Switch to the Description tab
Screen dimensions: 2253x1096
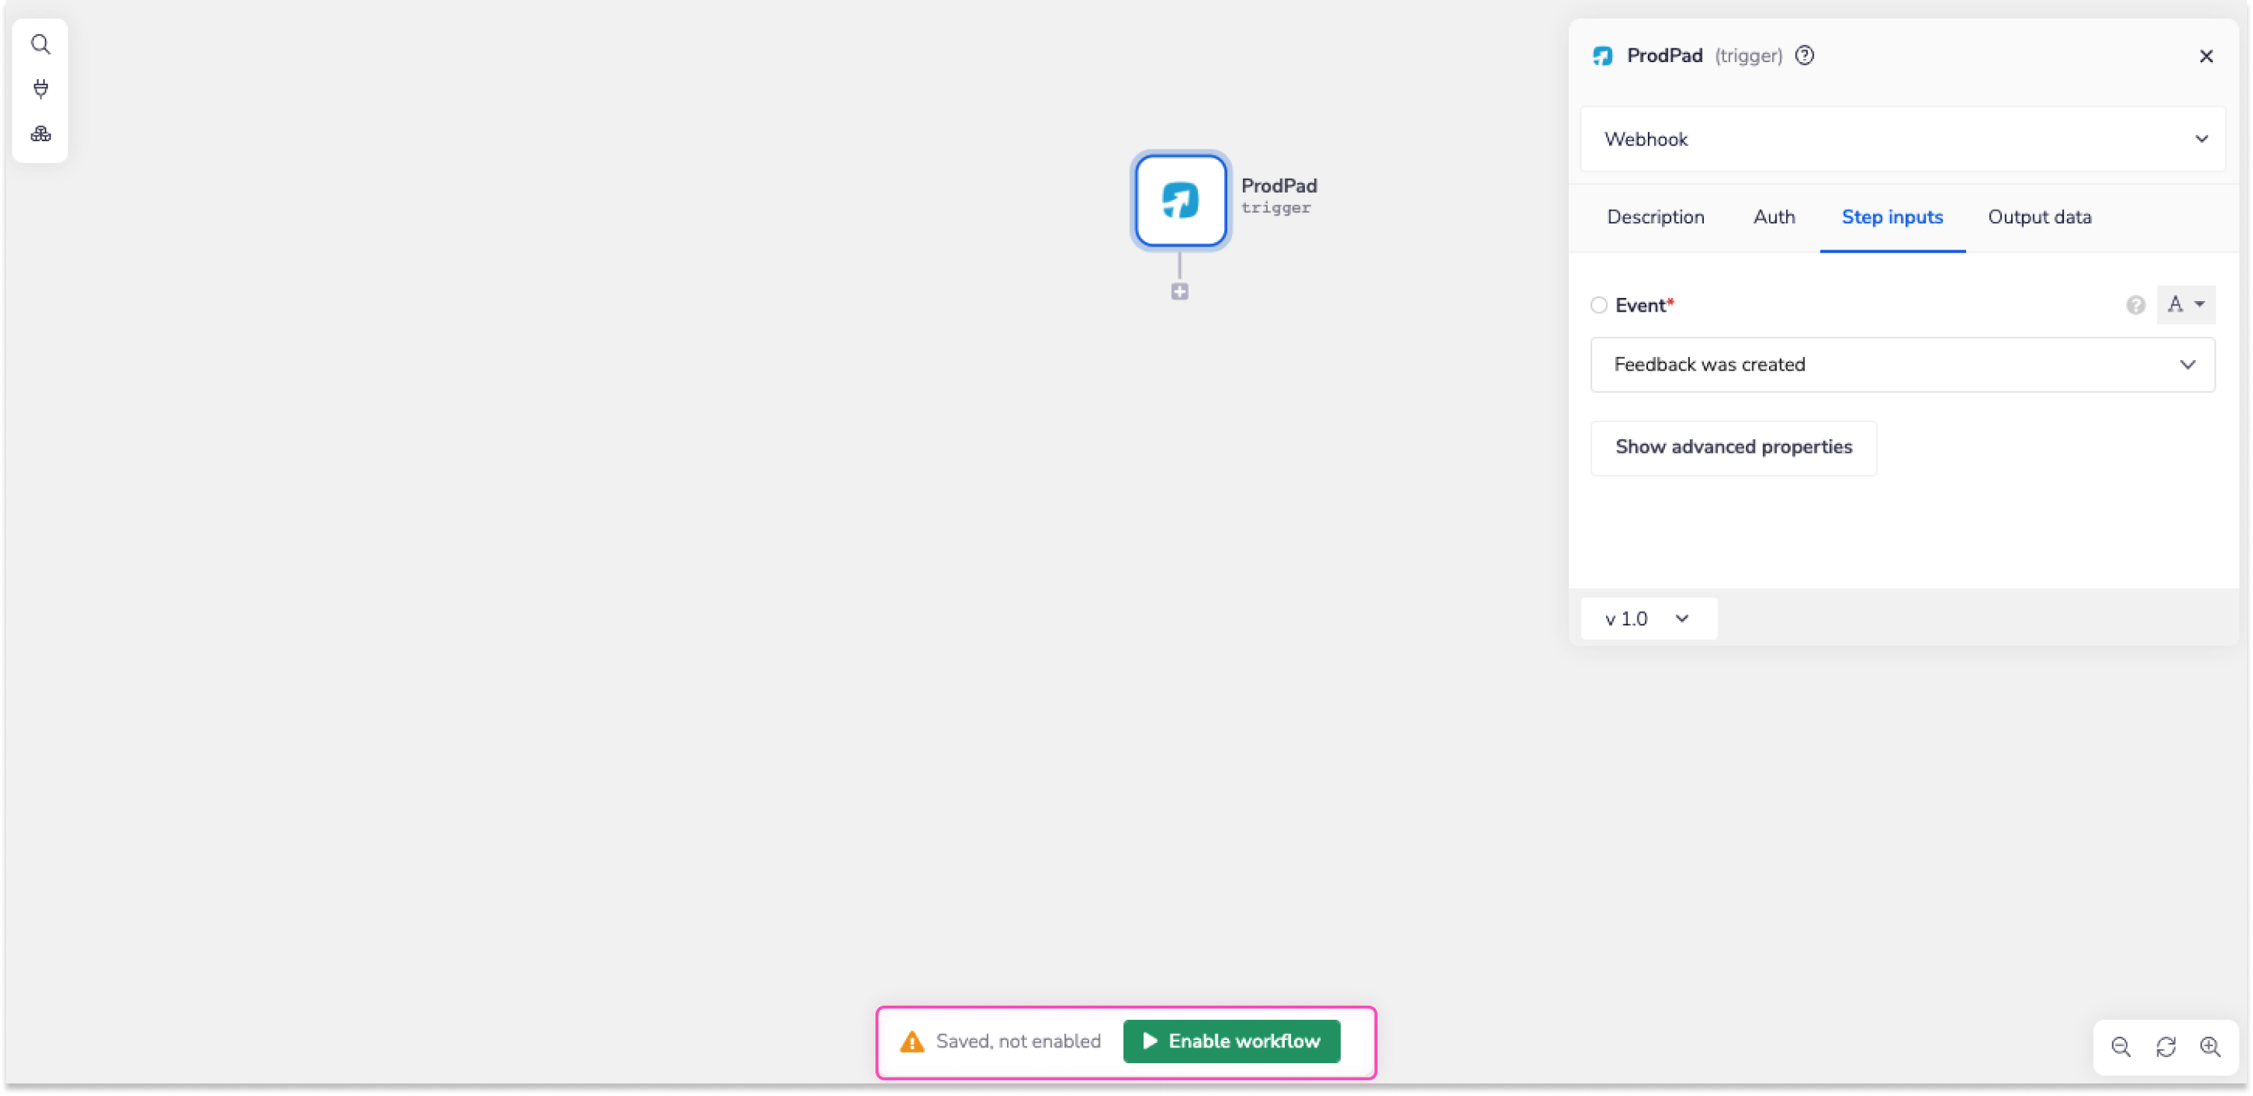tap(1655, 217)
